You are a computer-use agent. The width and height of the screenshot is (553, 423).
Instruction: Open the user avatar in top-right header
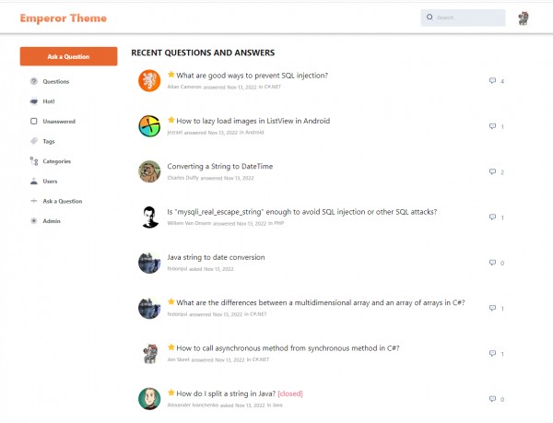pos(523,18)
